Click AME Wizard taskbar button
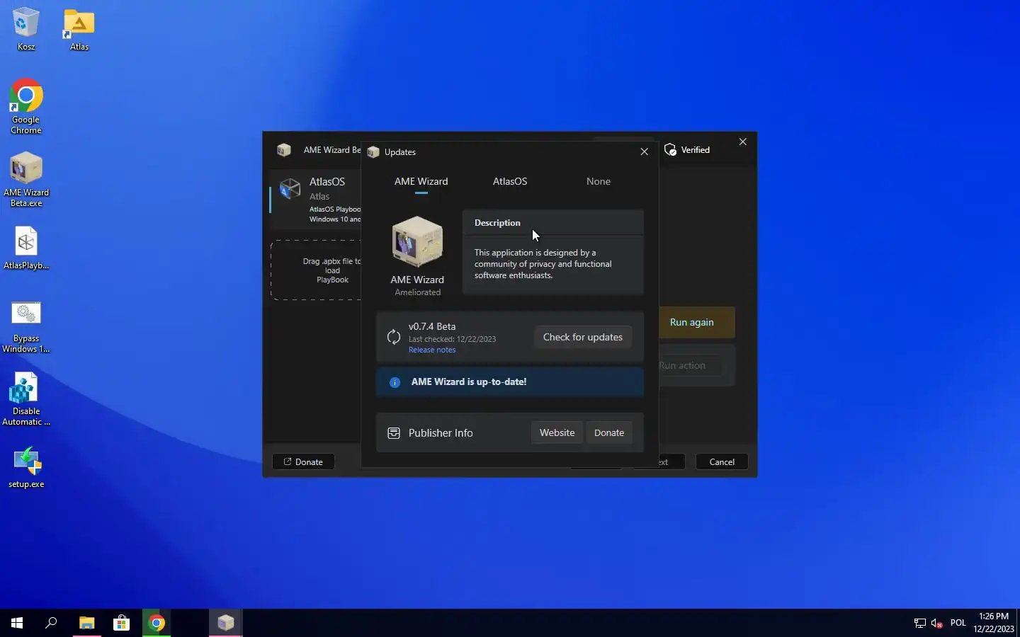The width and height of the screenshot is (1020, 637). point(226,623)
